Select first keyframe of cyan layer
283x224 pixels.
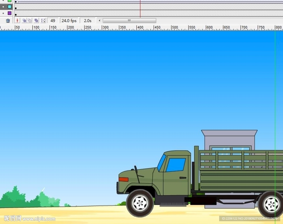[16, 8]
